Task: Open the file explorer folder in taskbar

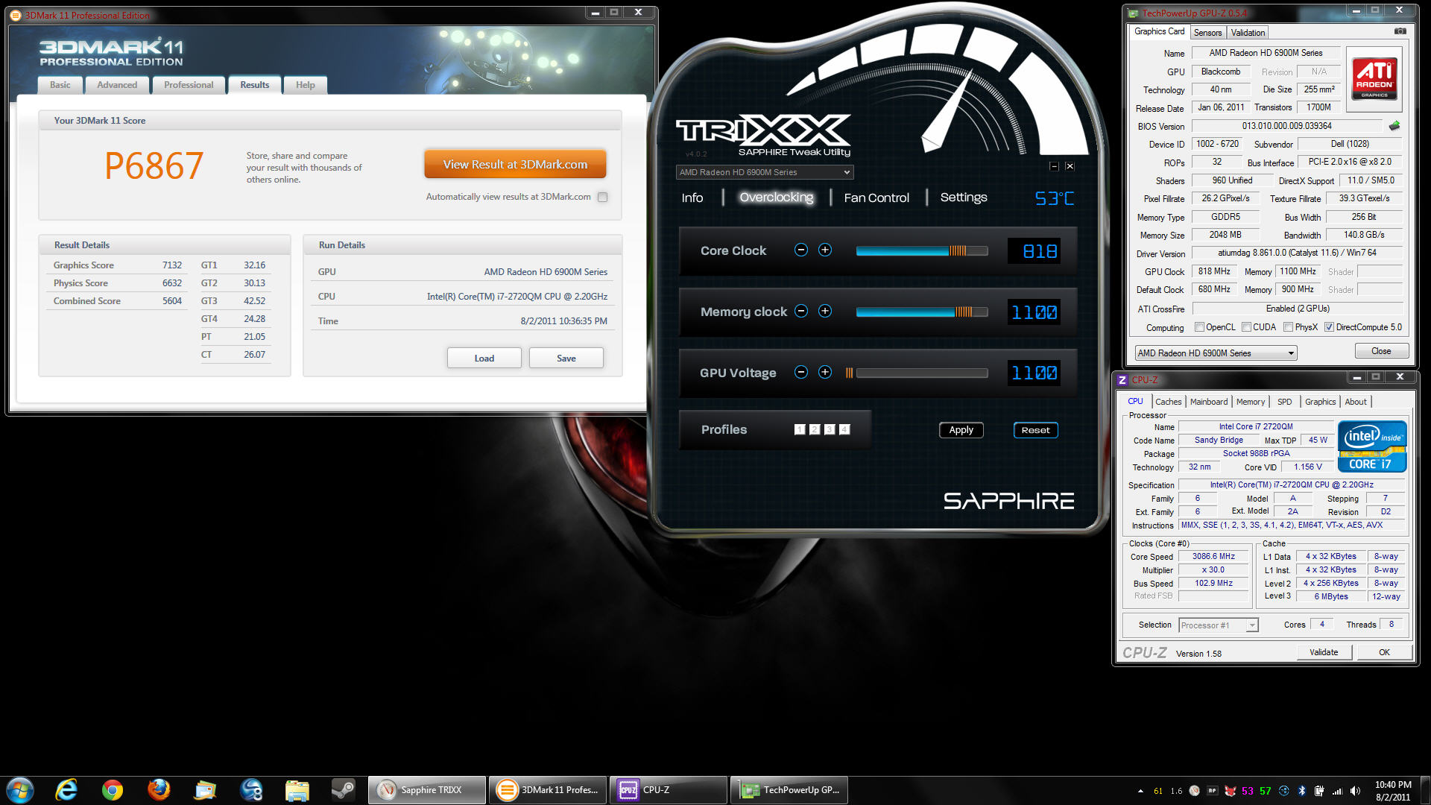Action: pos(297,790)
